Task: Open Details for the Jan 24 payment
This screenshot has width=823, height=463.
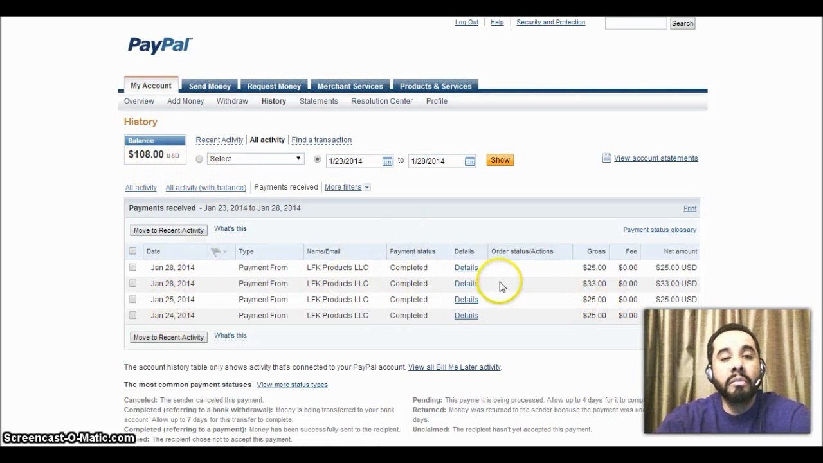Action: coord(466,316)
